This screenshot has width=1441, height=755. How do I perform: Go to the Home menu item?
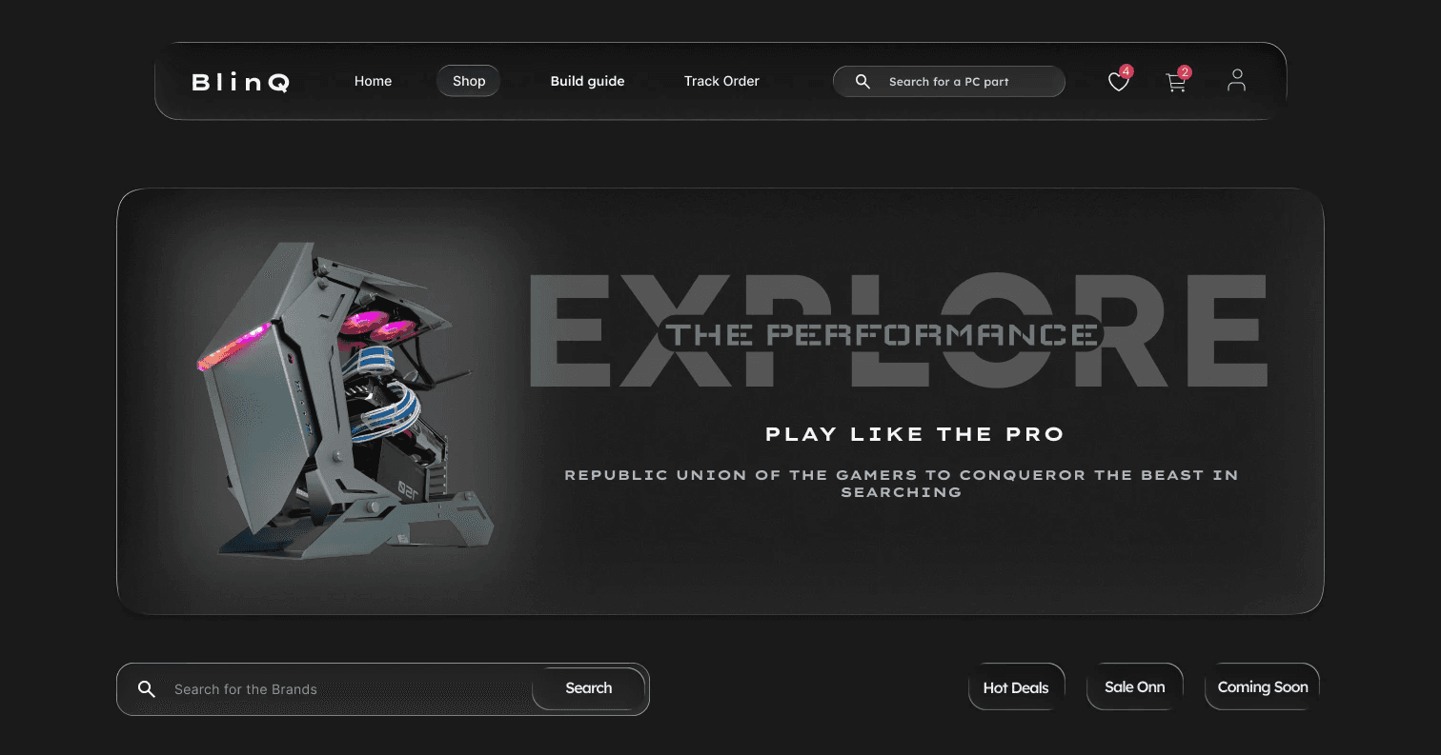[373, 81]
